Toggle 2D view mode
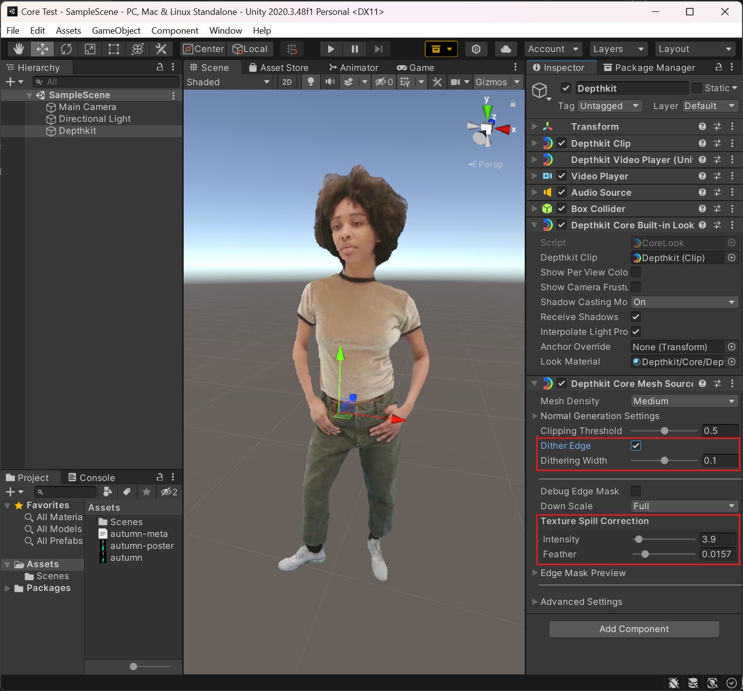Viewport: 743px width, 691px height. pos(287,82)
